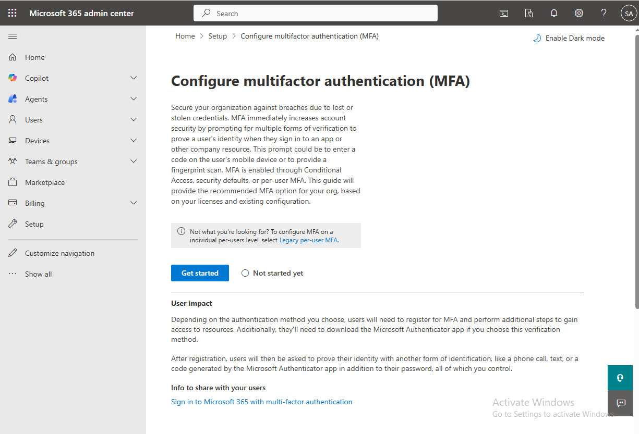Select Customize navigation label
The image size is (639, 434).
[x=60, y=253]
